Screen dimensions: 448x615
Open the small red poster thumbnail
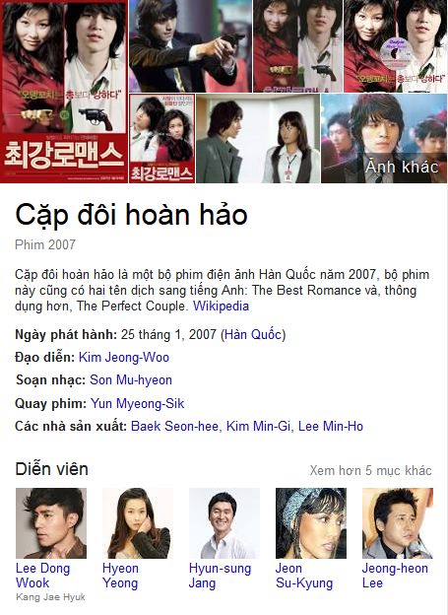tap(161, 138)
